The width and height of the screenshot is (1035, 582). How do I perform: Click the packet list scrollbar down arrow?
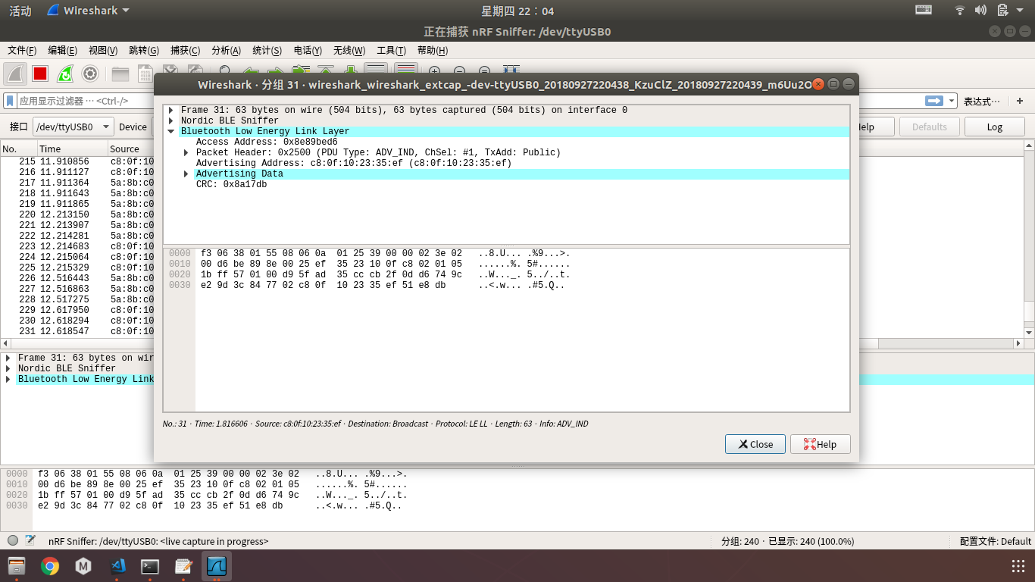tap(1029, 333)
